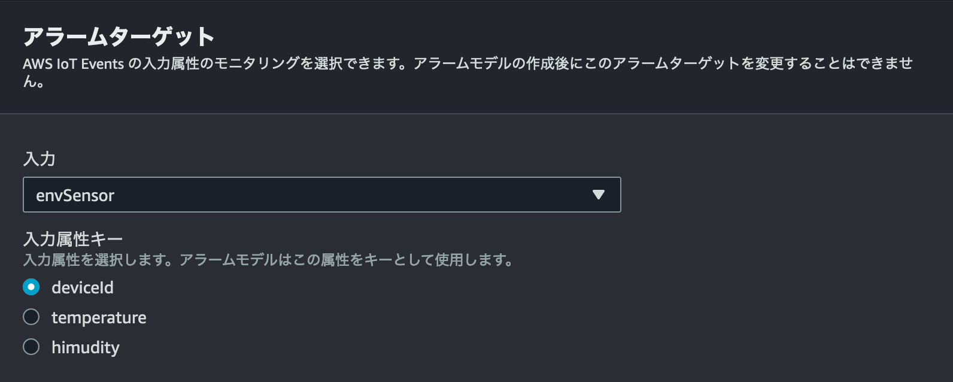
Task: Click the empty radio circle beside temperature
Action: point(31,317)
